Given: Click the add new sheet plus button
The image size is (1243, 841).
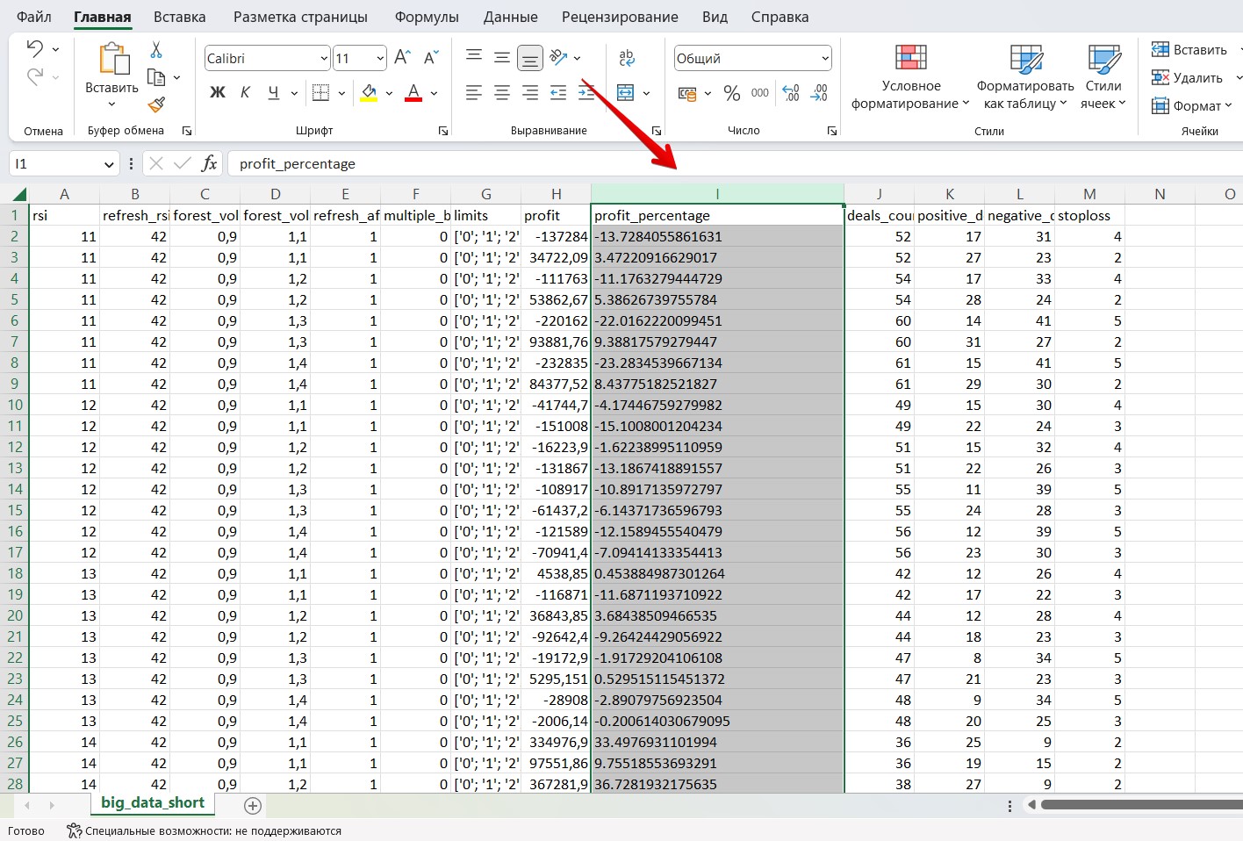Looking at the screenshot, I should click(253, 805).
